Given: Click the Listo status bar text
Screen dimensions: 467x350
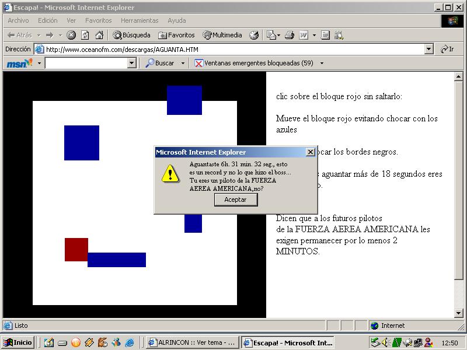Looking at the screenshot, I should [21, 325].
